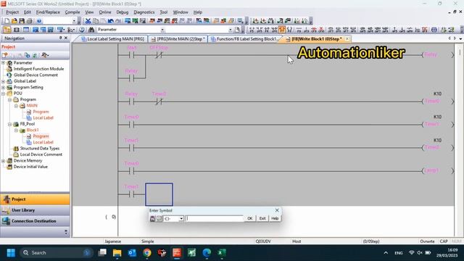This screenshot has width=464, height=261.
Task: Click the Print toolbar icon
Action: click(29, 21)
